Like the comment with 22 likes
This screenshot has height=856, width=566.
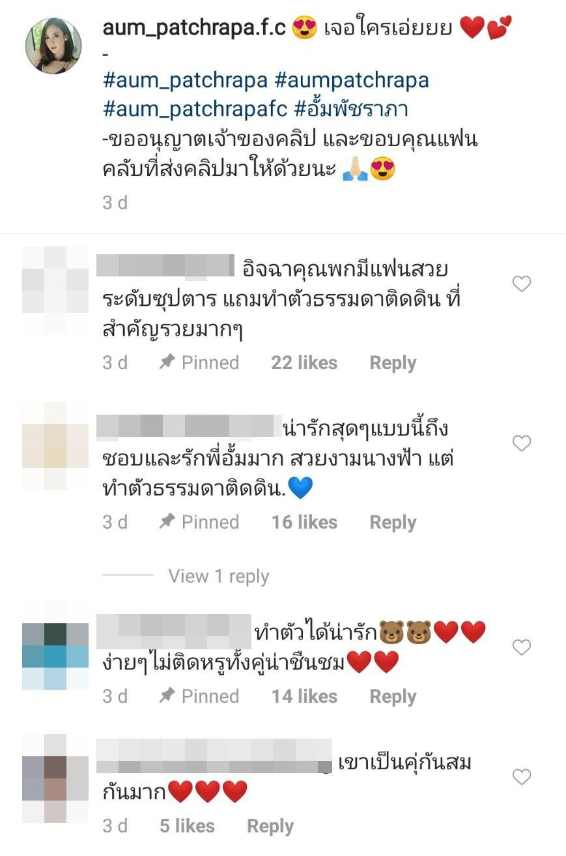522,284
